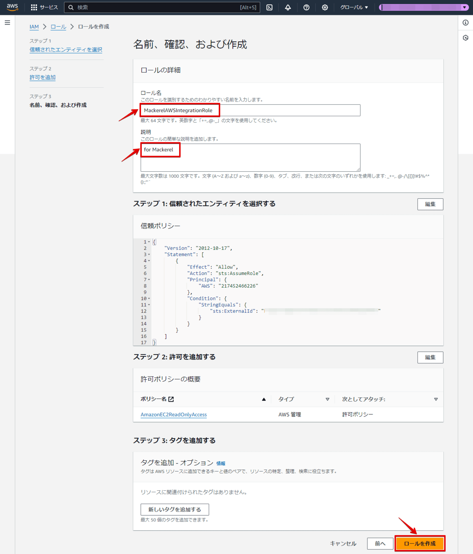Click the AWS logo home icon
The width and height of the screenshot is (473, 554).
(12, 7)
